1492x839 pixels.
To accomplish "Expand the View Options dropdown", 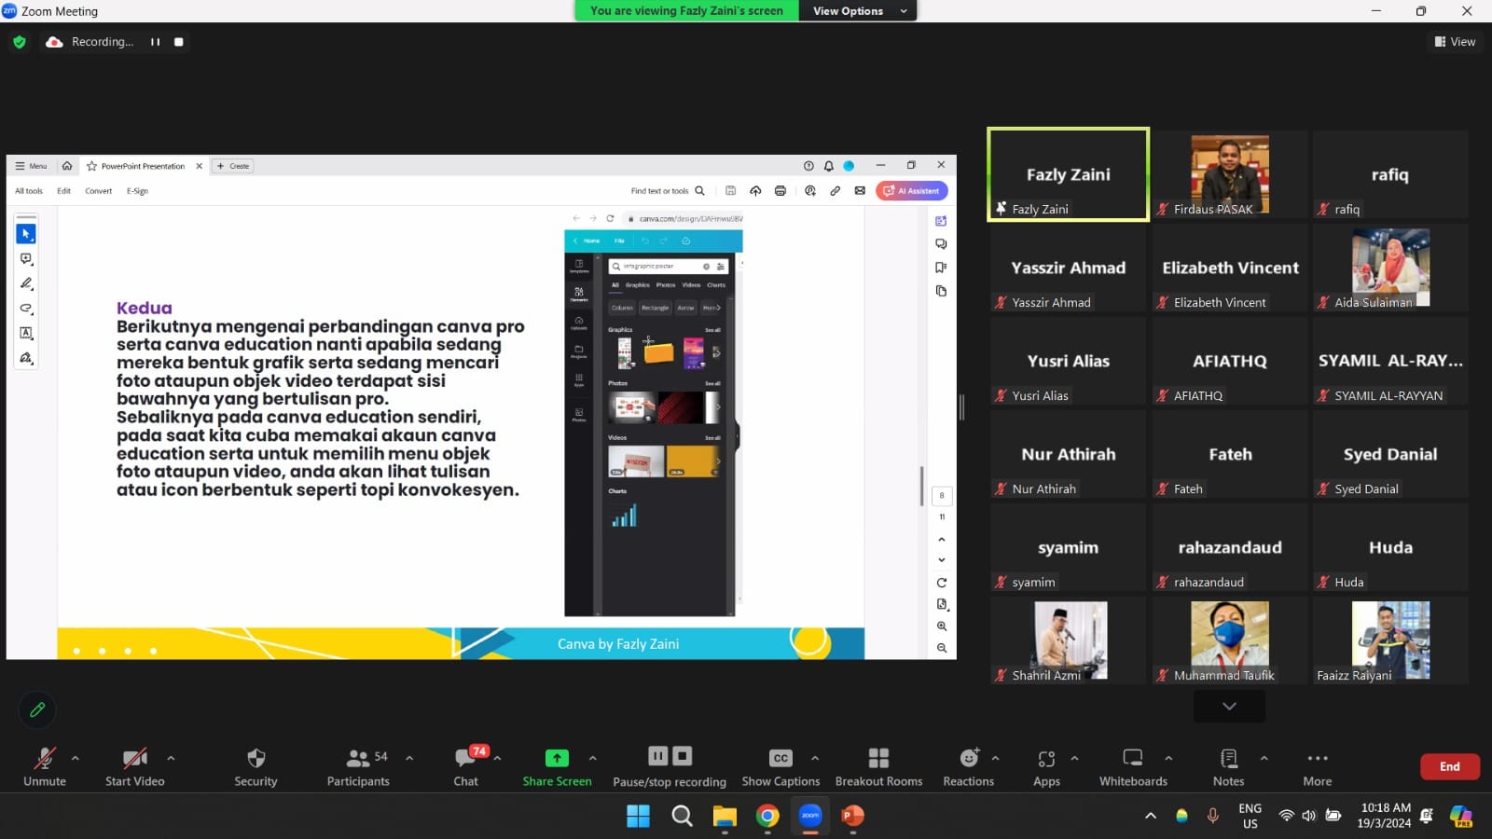I will [858, 11].
